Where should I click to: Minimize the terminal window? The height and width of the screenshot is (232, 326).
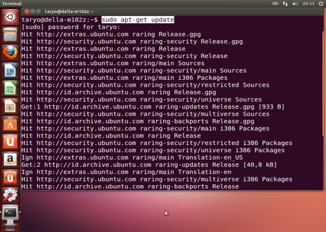33,11
